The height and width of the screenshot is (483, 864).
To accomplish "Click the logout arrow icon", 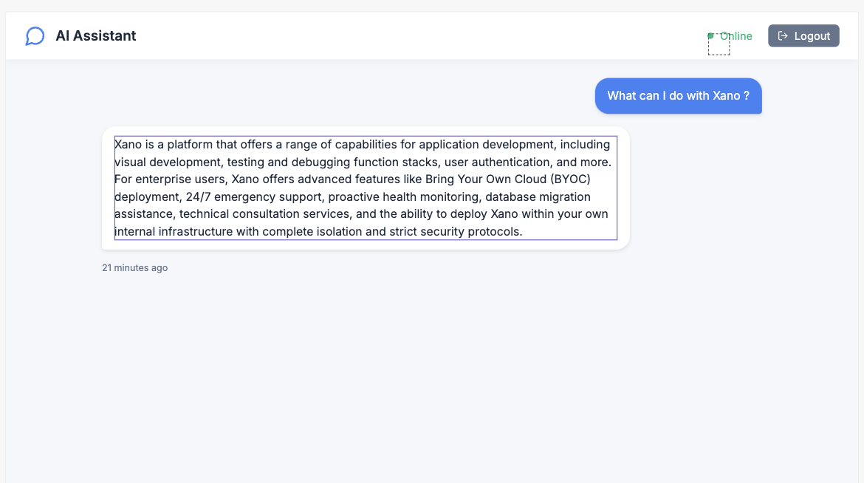I will pyautogui.click(x=783, y=36).
